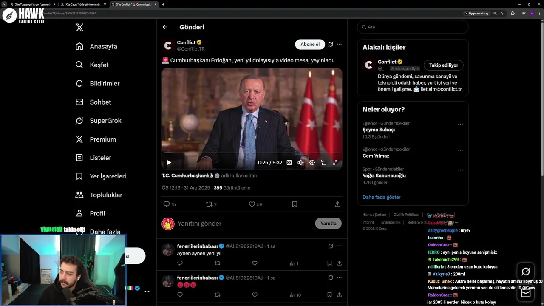Like the emoji reply with 10 views

coord(255,295)
